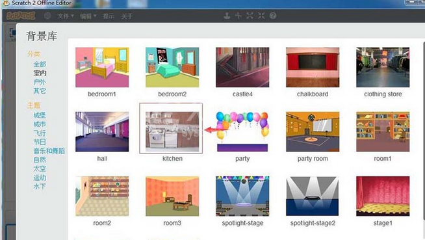Pick the bedroom1 backdrop thumbnail
Image resolution: width=425 pixels, height=240 pixels.
pos(102,67)
